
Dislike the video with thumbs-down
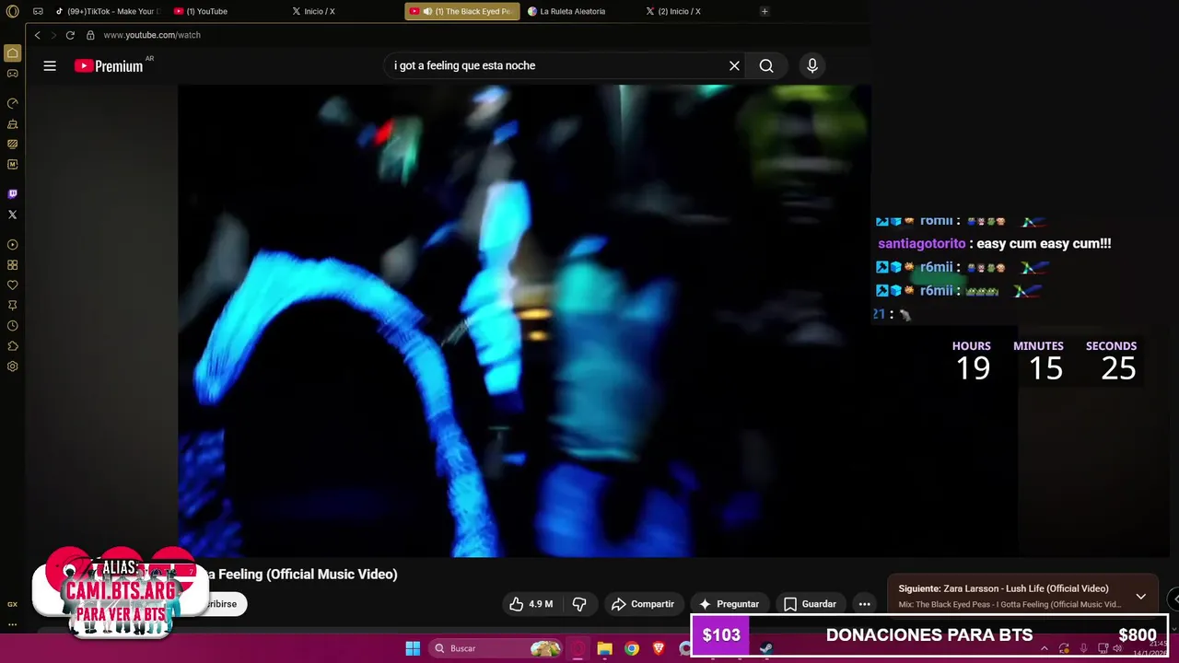(x=579, y=604)
